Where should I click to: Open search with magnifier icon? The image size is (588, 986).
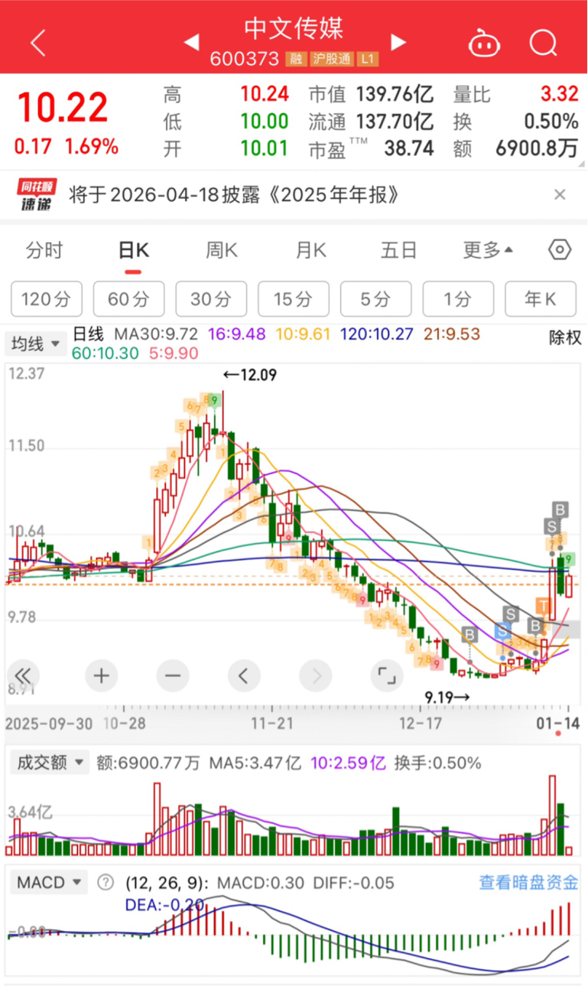[x=544, y=43]
